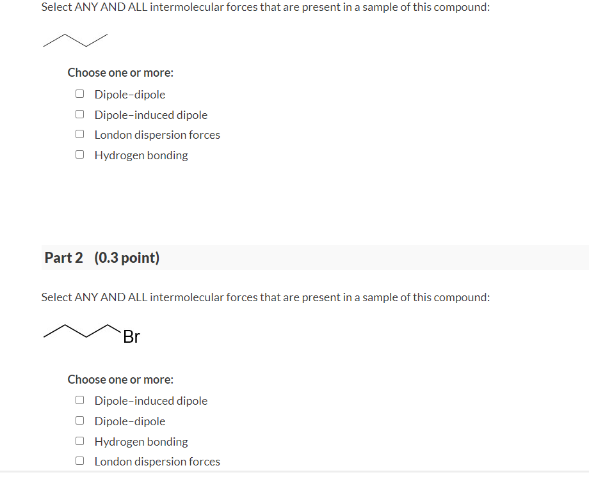Screen dimensions: 589x477
Task: Check Dipole-induced dipole under Part 2
Action: tap(79, 400)
